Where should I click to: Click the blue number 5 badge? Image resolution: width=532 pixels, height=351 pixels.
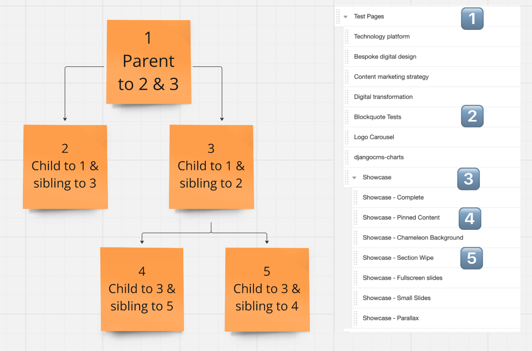[x=471, y=258]
